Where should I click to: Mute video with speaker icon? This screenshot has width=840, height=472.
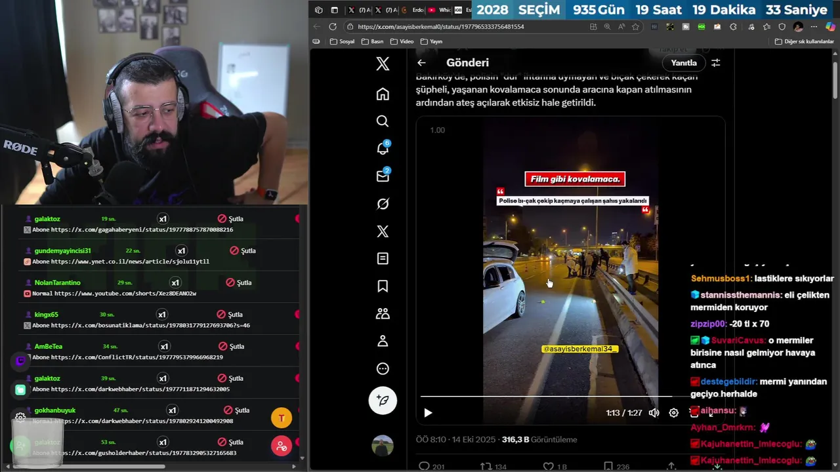point(654,412)
